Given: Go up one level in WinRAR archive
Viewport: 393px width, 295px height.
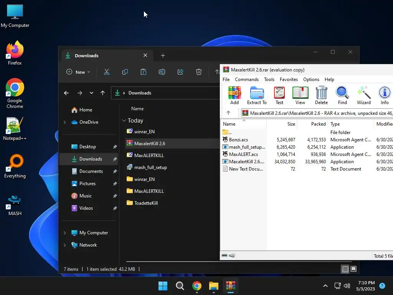Looking at the screenshot, I should pos(228,113).
